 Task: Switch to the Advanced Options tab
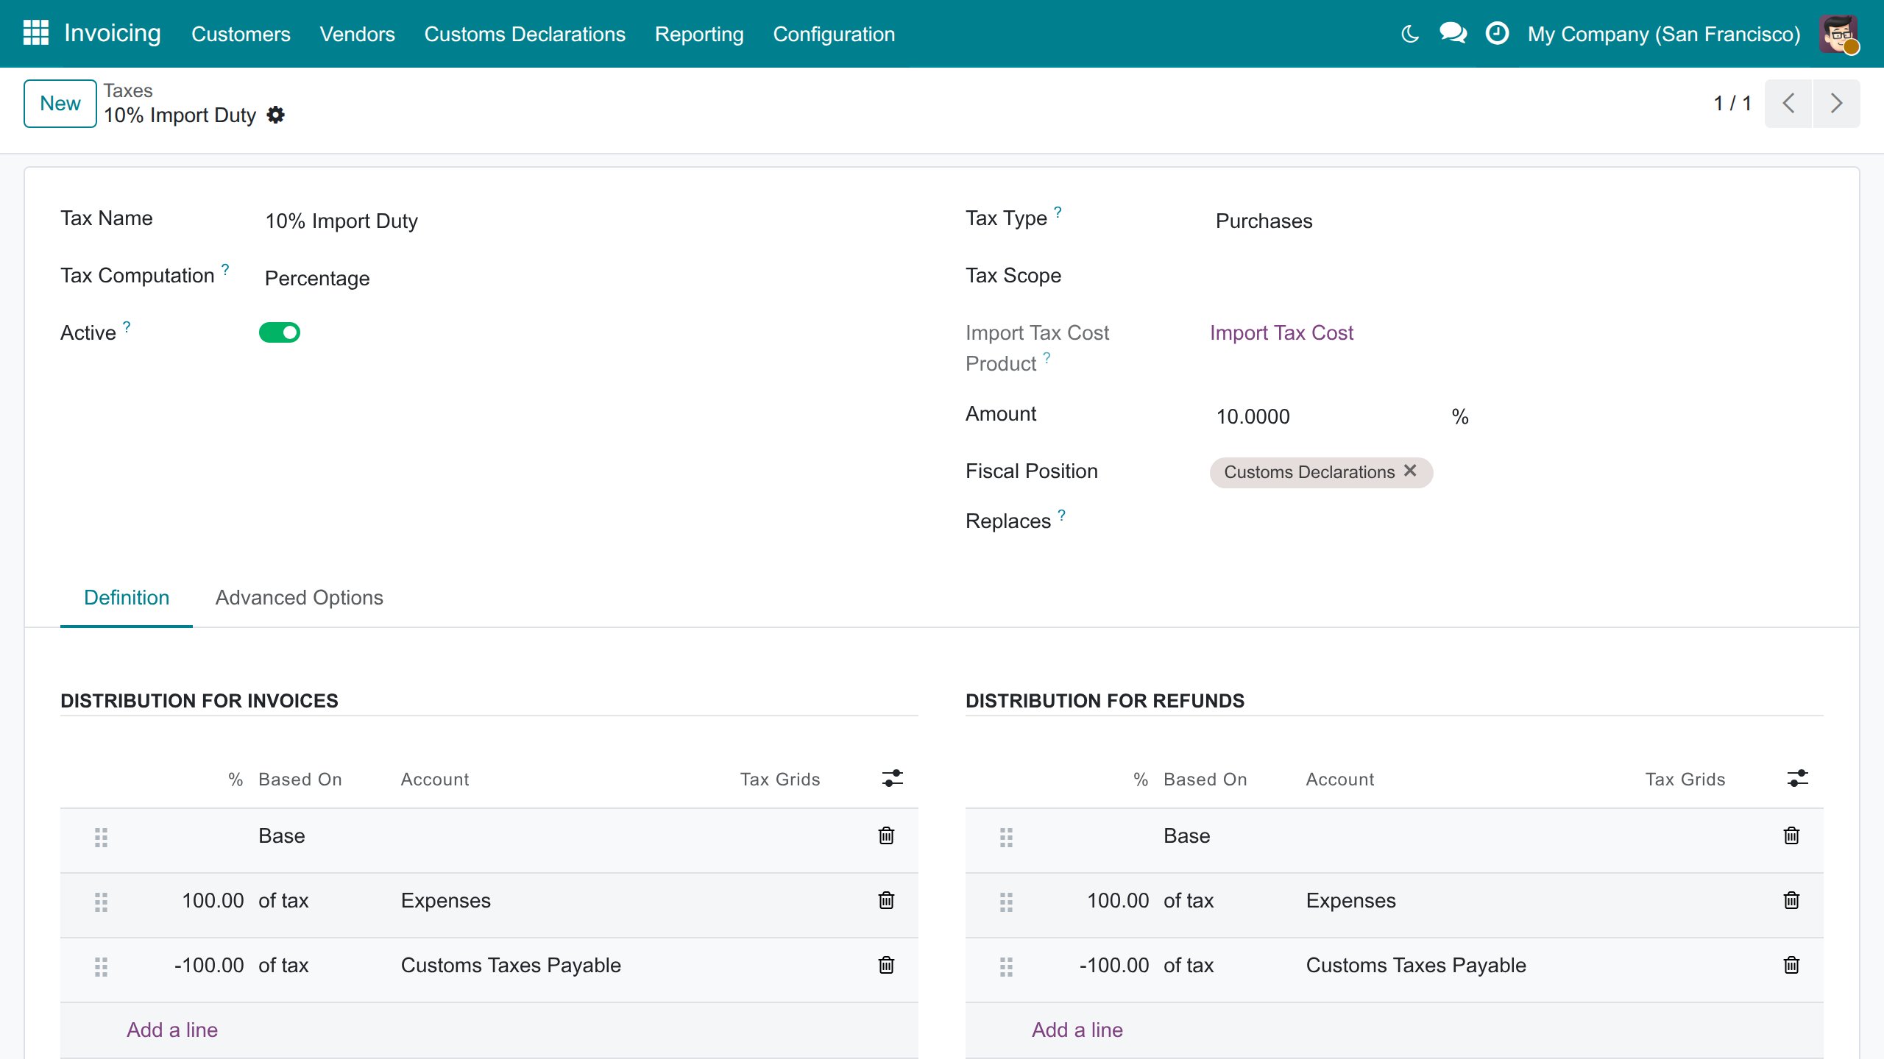click(299, 597)
